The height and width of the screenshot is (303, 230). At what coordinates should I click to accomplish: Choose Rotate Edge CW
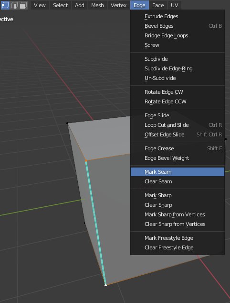coord(178,92)
